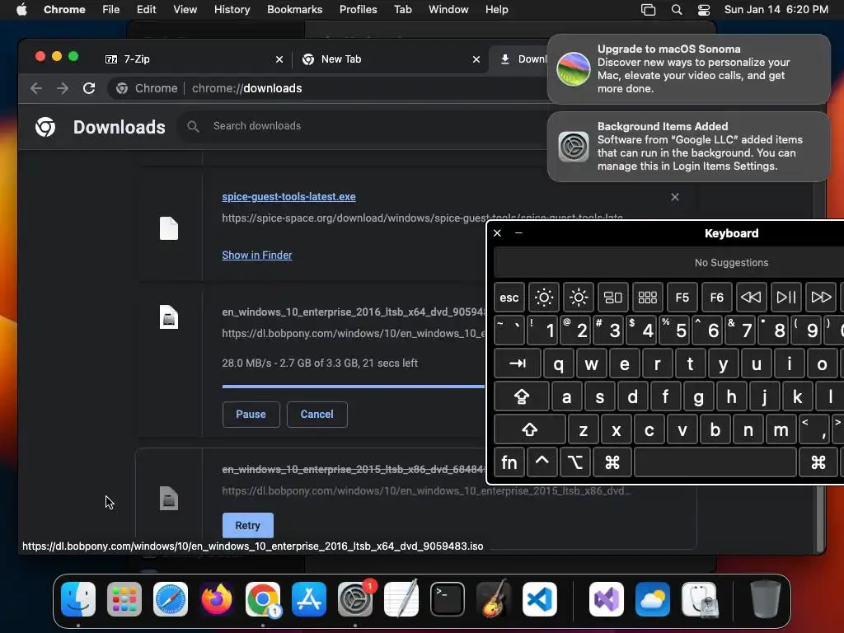Click the Chrome icon in the Dock

click(263, 599)
